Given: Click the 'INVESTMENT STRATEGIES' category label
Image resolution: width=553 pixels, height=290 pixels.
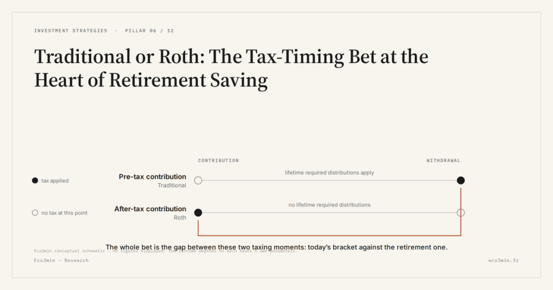Looking at the screenshot, I should 71,31.
